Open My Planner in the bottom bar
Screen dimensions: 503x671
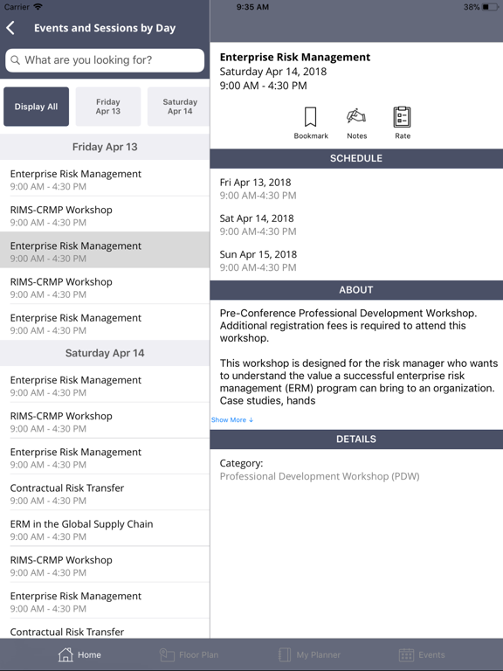click(309, 654)
